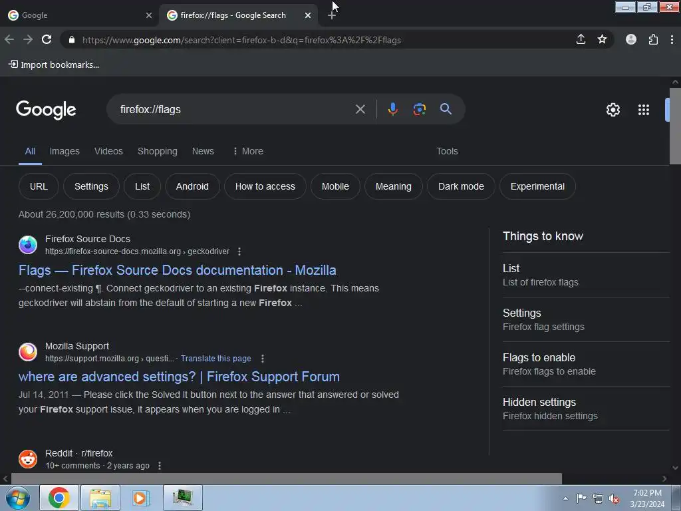Open media player taskbar icon

pos(141,498)
